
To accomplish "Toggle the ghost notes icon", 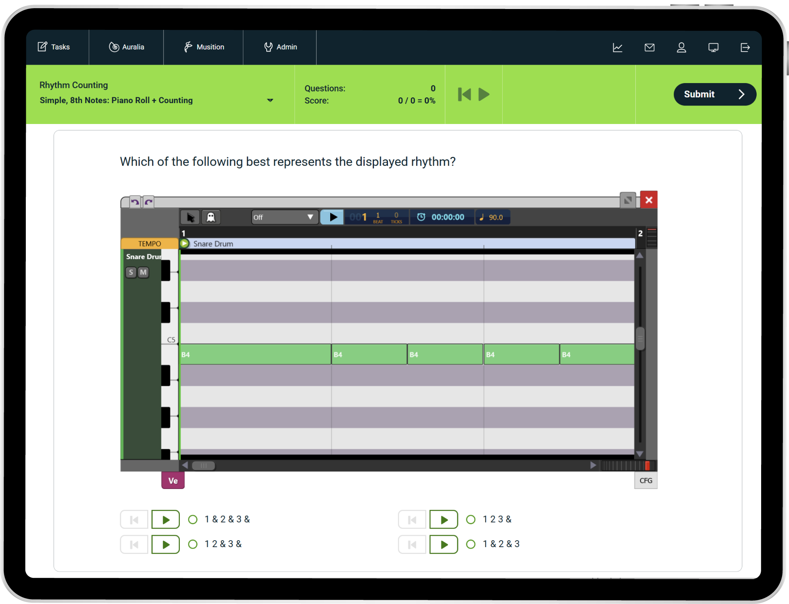I will tap(211, 217).
